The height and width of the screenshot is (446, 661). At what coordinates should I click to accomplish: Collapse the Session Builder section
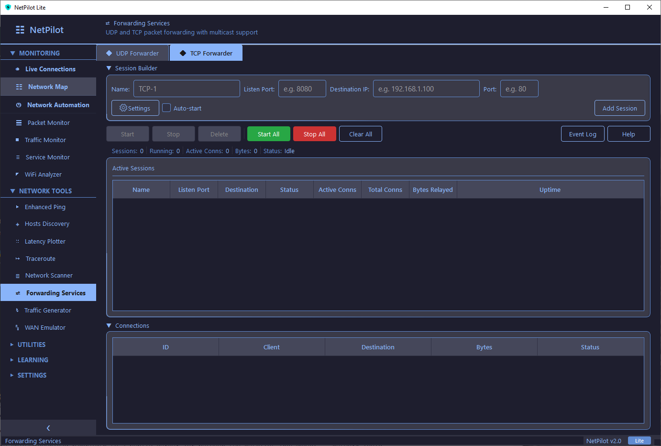[x=109, y=68]
